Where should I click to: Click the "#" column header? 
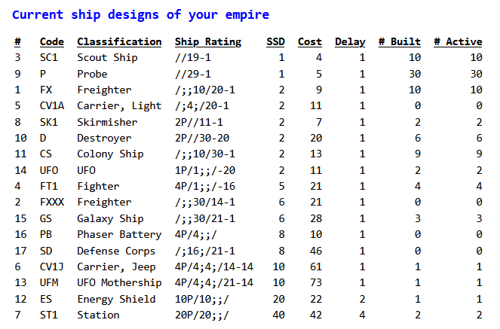pos(17,42)
